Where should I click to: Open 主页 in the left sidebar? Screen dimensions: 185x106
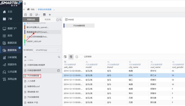click(x=10, y=12)
